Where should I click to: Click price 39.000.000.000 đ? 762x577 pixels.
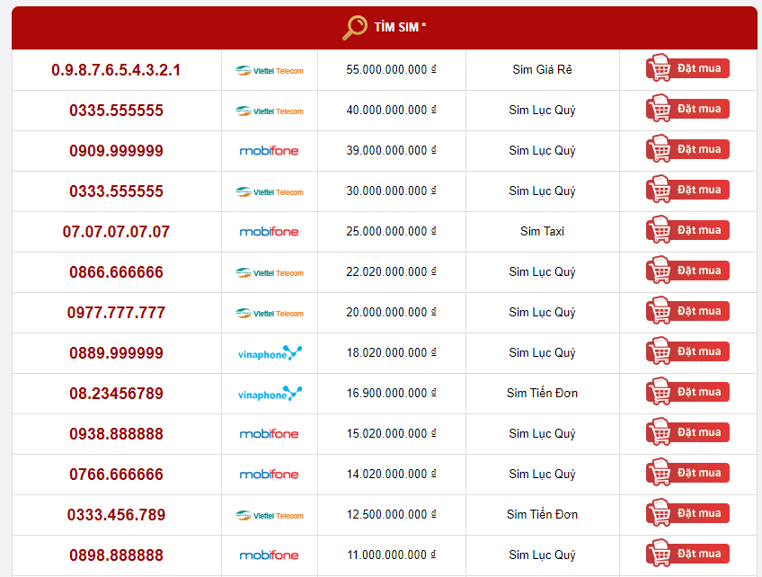coord(391,150)
